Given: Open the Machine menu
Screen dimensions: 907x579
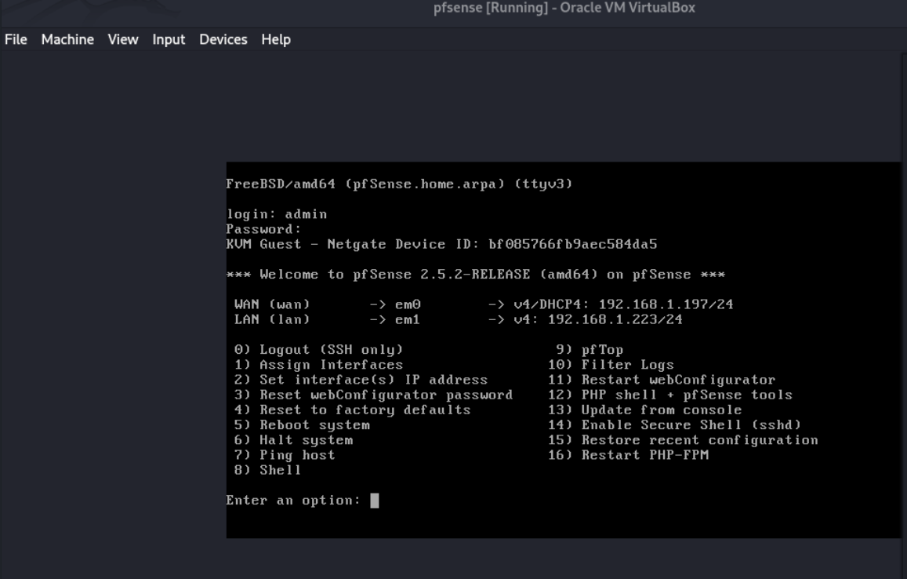Looking at the screenshot, I should pyautogui.click(x=67, y=39).
